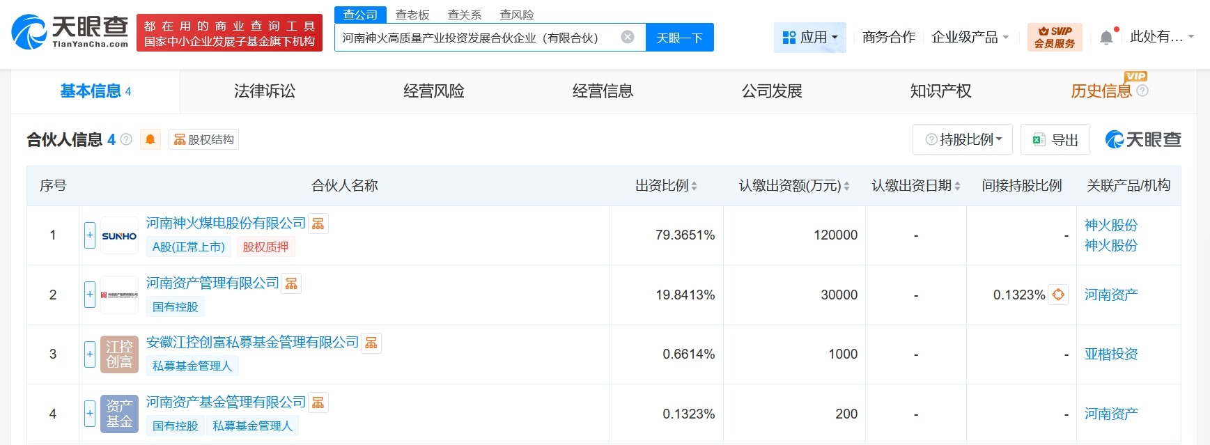Screen dimensions: 1210x445
Task: Open company link 河南神火煤电股份有限公司
Action: pos(226,223)
